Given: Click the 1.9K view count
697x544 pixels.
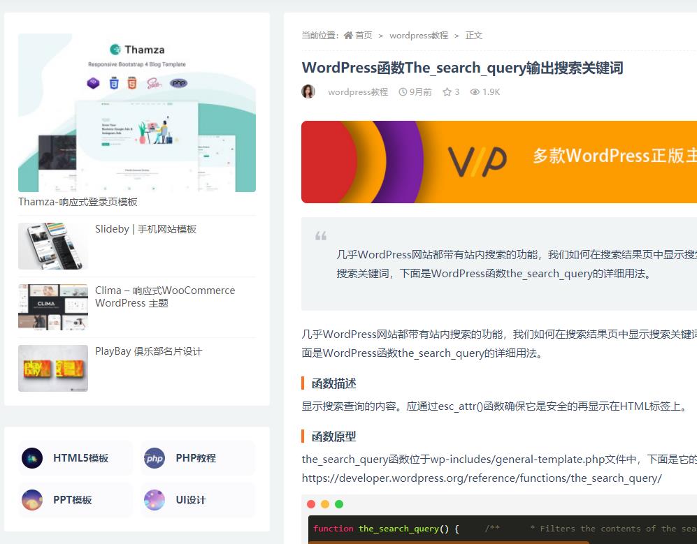Looking at the screenshot, I should click(x=491, y=92).
